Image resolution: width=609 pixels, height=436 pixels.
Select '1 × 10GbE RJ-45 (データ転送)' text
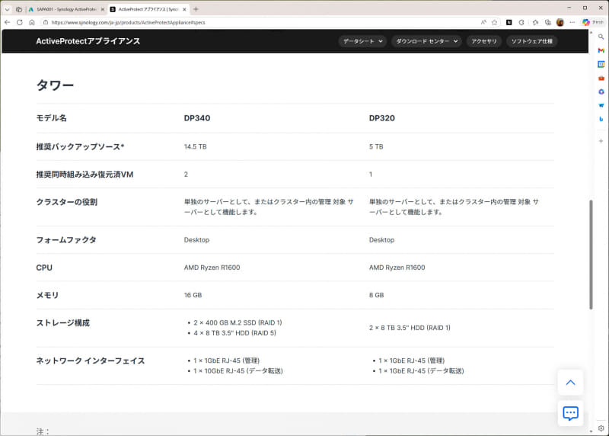[x=238, y=371]
